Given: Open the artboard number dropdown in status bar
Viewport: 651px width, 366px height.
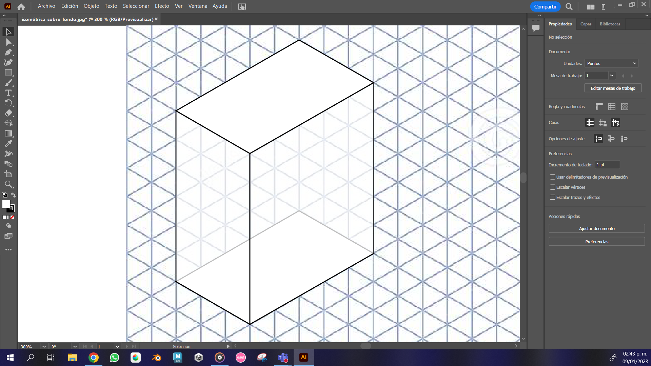Looking at the screenshot, I should point(117,347).
